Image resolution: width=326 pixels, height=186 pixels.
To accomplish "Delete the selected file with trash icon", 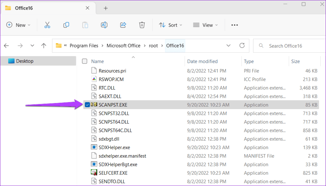I will (x=142, y=25).
